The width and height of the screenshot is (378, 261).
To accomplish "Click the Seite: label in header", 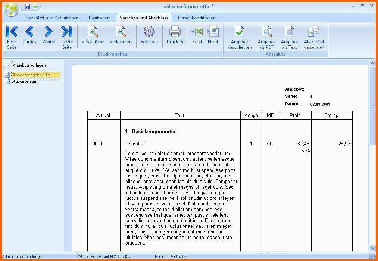I will point(291,96).
